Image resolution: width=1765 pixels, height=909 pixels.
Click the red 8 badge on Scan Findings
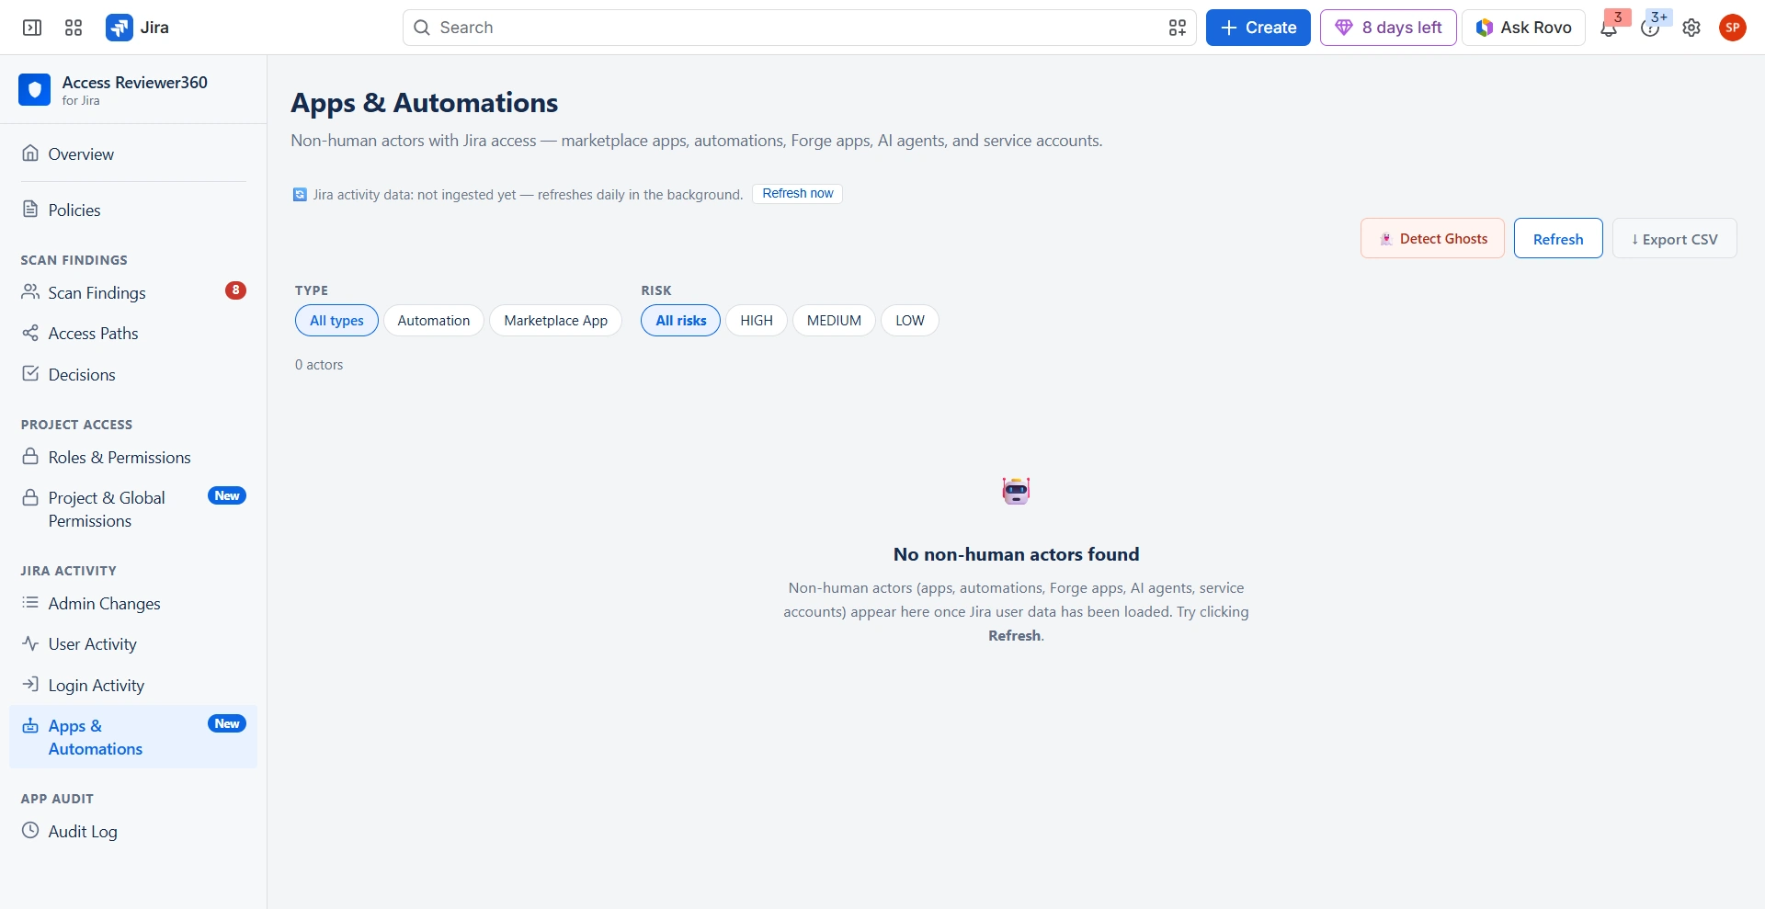(235, 290)
